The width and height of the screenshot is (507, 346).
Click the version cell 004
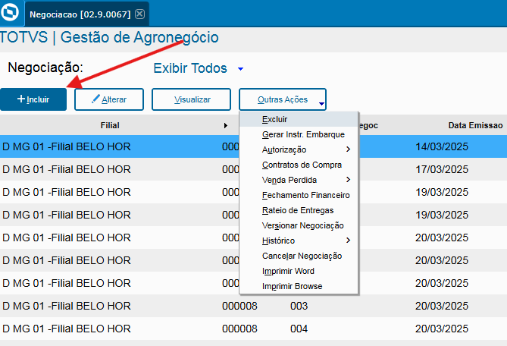[x=299, y=329]
